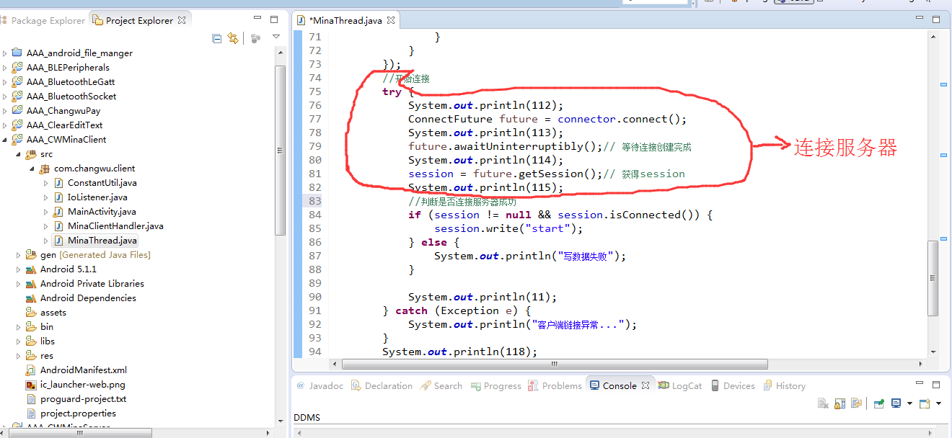Select IoListener.java in project tree
The height and width of the screenshot is (438, 952).
click(97, 197)
